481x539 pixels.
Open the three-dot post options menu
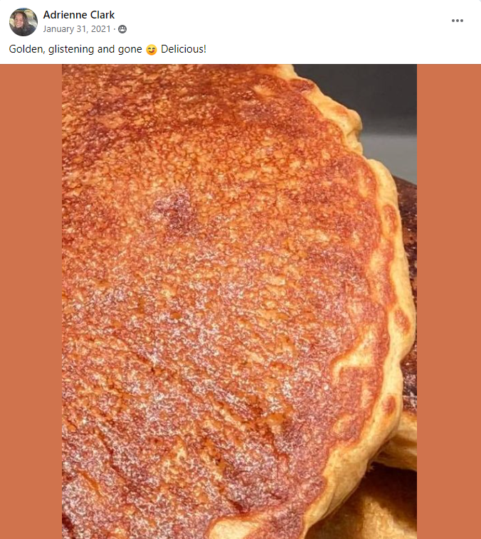click(458, 21)
